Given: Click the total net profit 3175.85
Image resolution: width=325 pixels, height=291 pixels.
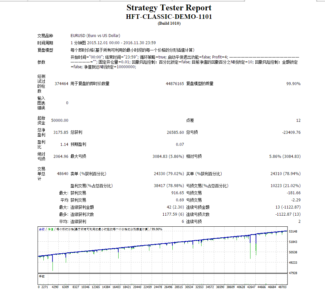Looking at the screenshot, I should [x=61, y=132].
